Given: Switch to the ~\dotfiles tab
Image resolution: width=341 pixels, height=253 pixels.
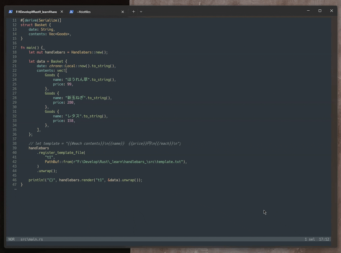Looking at the screenshot, I should tap(84, 12).
